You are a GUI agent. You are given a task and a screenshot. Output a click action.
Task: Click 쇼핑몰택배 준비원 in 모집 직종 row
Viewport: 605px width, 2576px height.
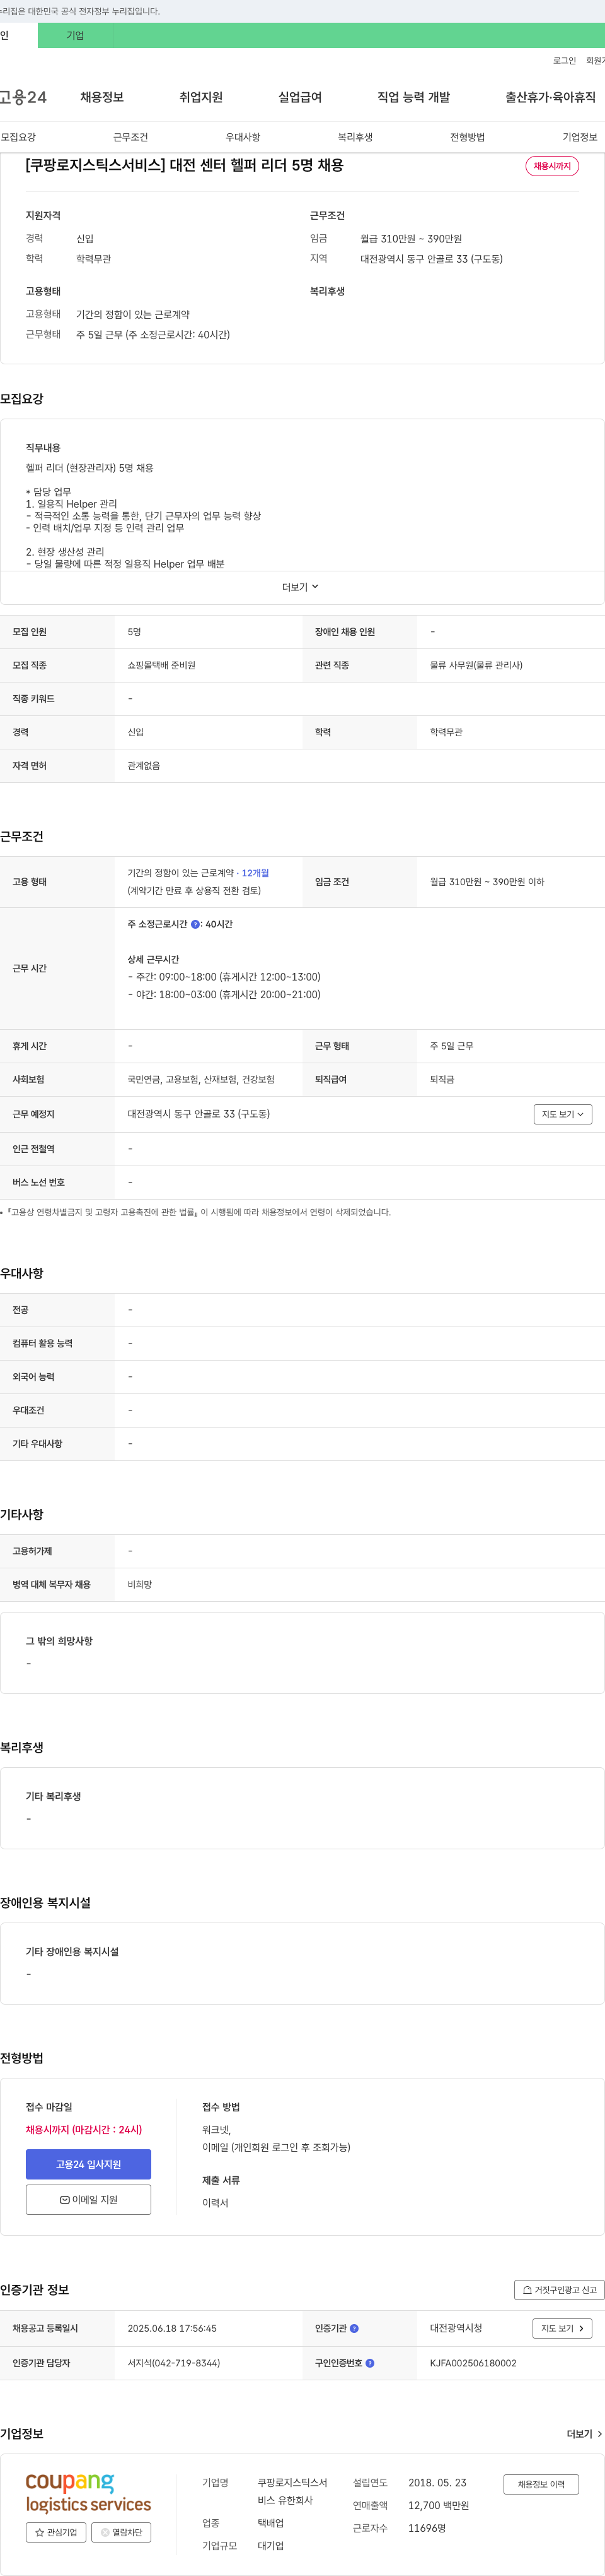(161, 665)
